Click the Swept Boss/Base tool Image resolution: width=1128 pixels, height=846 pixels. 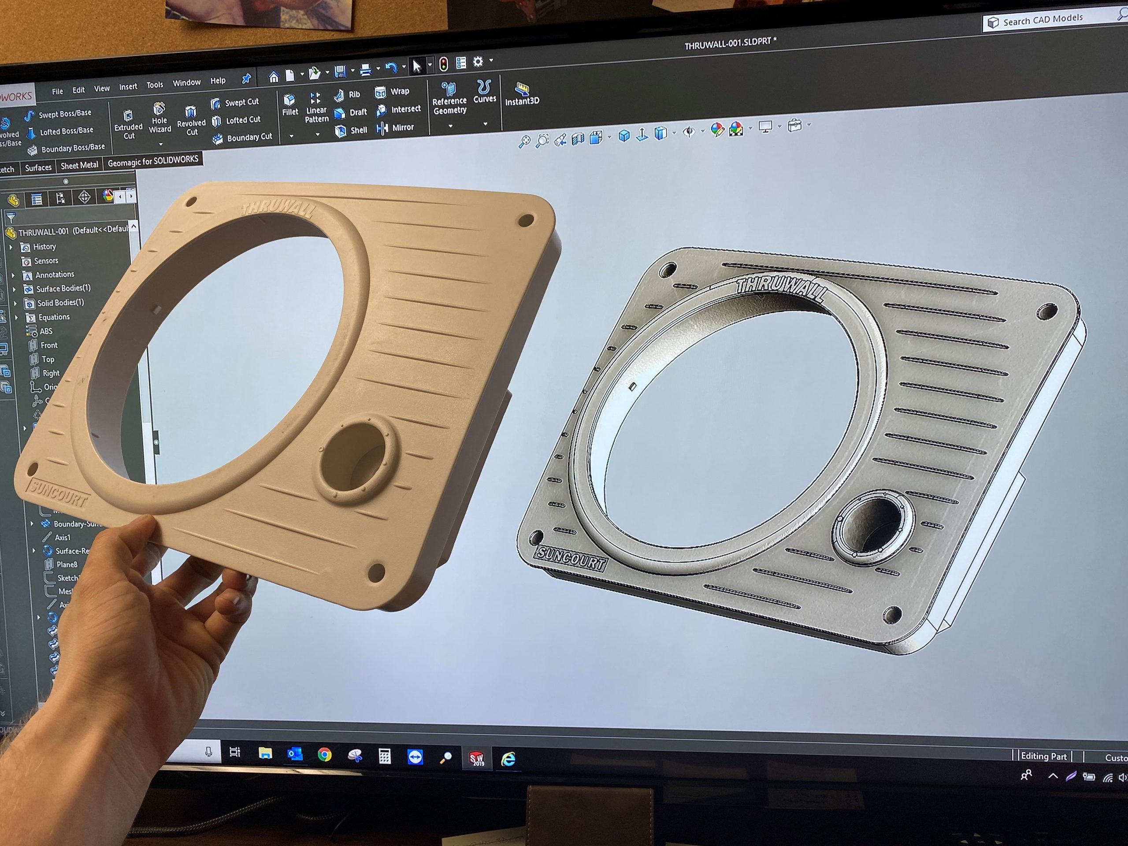tap(58, 114)
